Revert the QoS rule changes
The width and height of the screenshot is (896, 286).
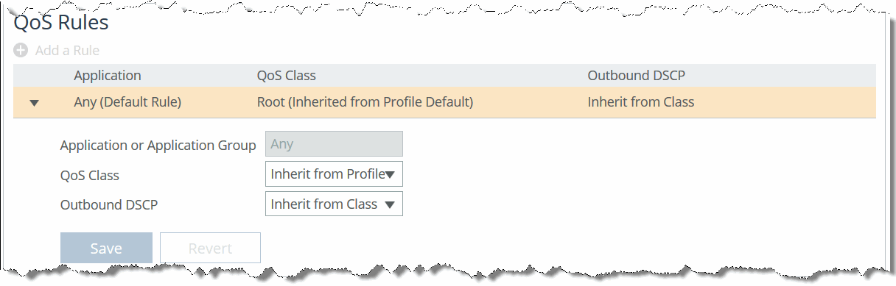[x=210, y=248]
